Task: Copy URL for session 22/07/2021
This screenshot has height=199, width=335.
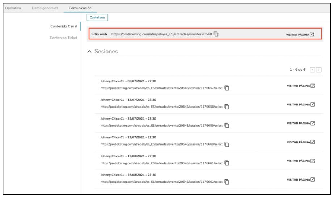Action: tap(227, 125)
